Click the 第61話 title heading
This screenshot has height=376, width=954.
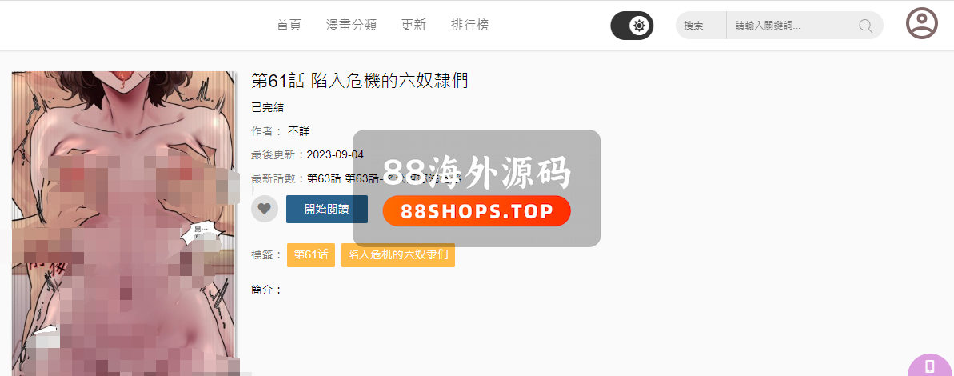[360, 80]
